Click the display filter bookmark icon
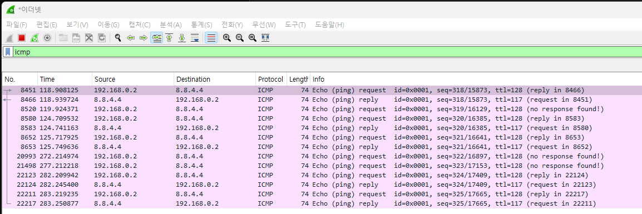This screenshot has height=214, width=642. click(8, 52)
